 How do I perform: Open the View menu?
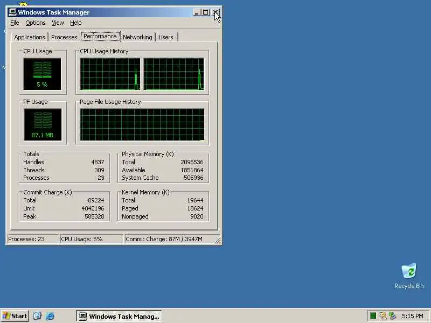[x=58, y=23]
